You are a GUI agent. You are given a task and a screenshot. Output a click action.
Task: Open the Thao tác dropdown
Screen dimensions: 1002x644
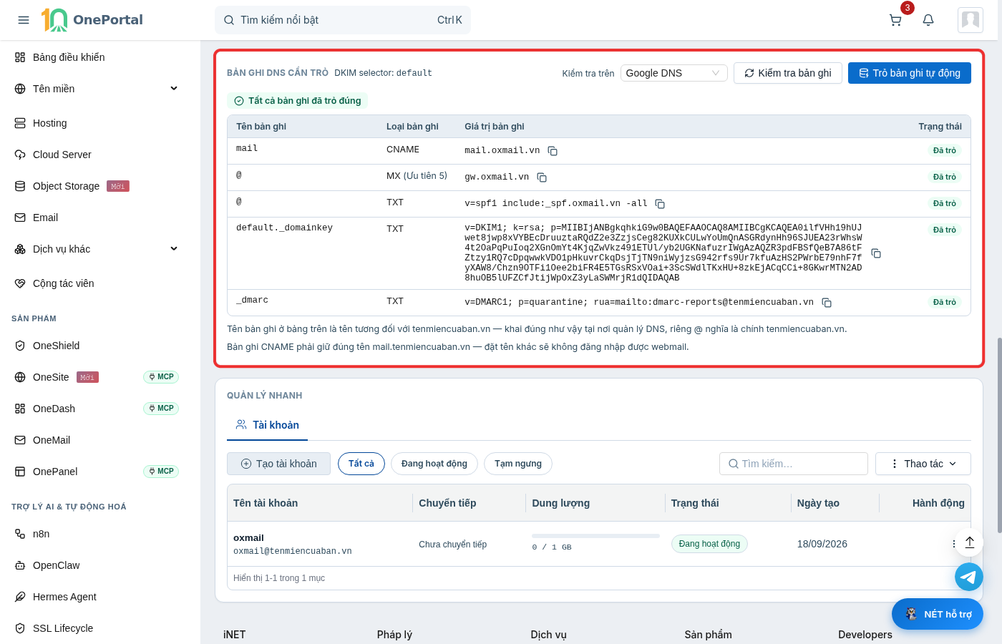(x=923, y=464)
